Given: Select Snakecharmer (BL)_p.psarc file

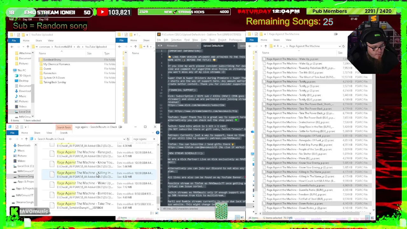Looking at the screenshot, I should pyautogui.click(x=298, y=122).
